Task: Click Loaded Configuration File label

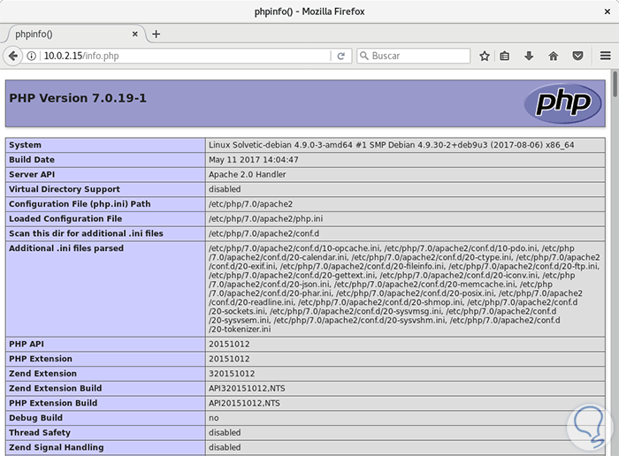Action: [65, 219]
